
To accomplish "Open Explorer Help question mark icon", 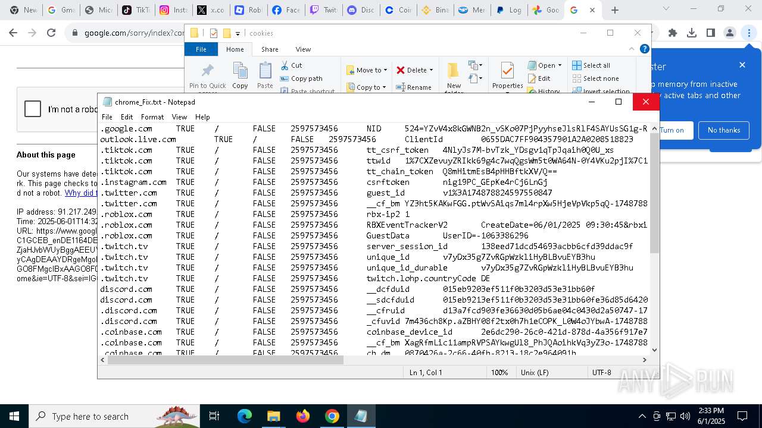I will [644, 49].
